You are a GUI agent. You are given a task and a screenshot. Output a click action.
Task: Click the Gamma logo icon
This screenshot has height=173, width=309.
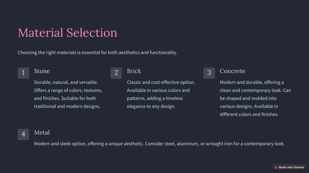pos(276,167)
